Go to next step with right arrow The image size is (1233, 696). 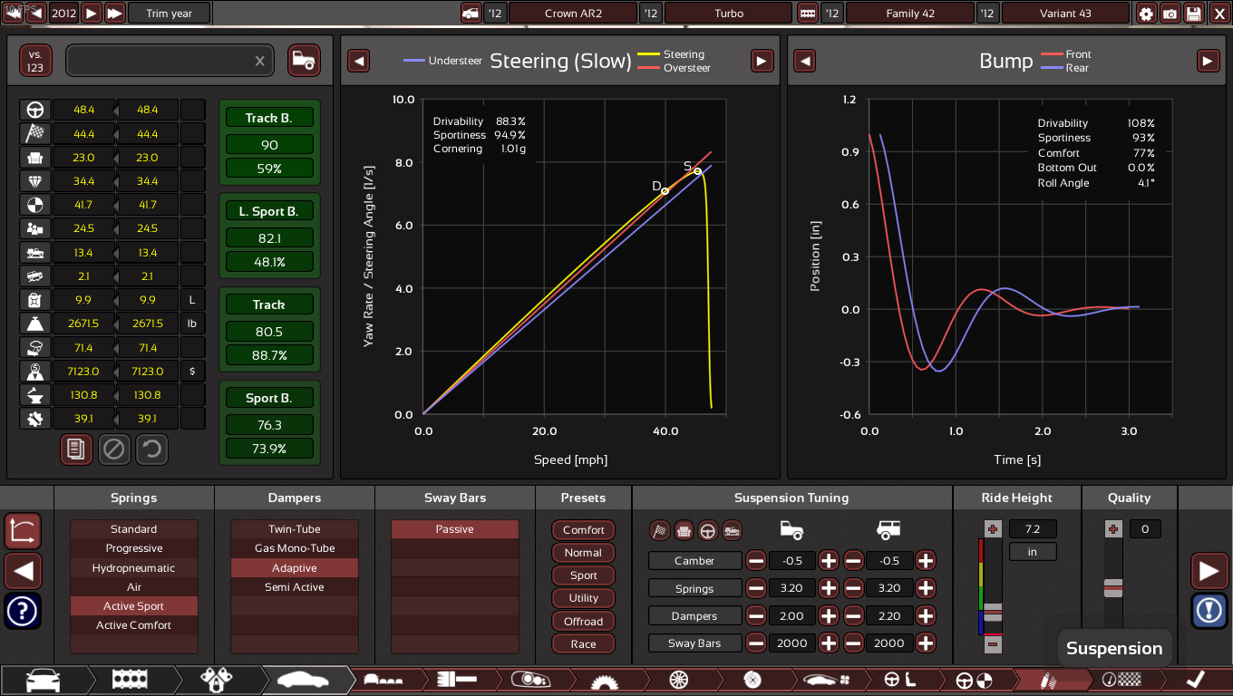[x=1209, y=571]
